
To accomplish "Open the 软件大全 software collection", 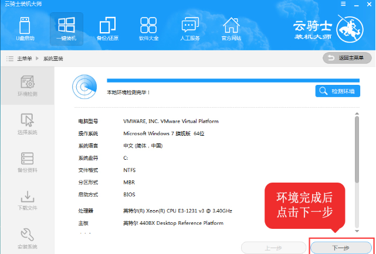I will [x=149, y=28].
